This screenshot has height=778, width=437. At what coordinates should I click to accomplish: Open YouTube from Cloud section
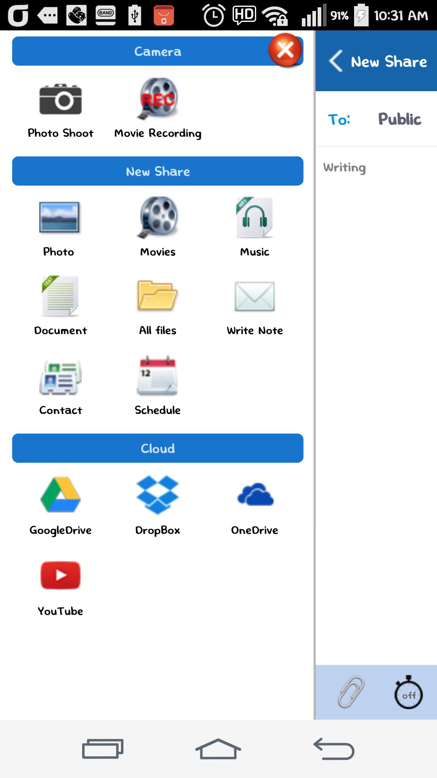(60, 575)
